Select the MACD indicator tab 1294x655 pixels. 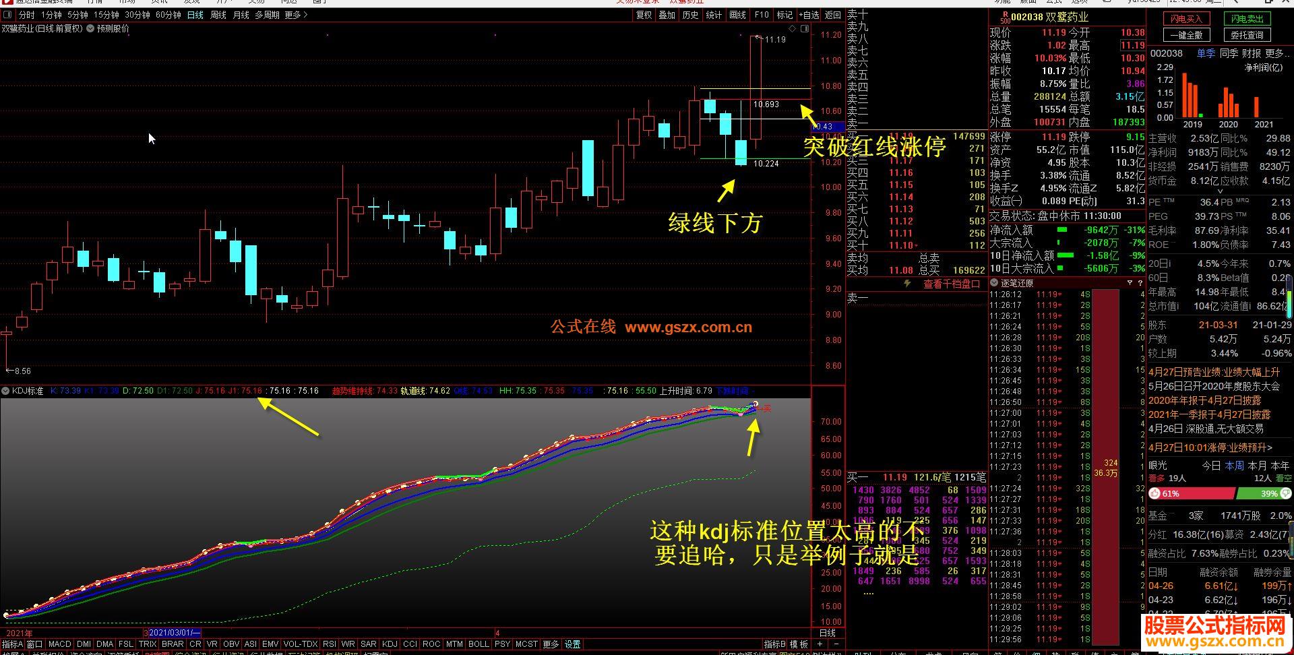pos(59,644)
